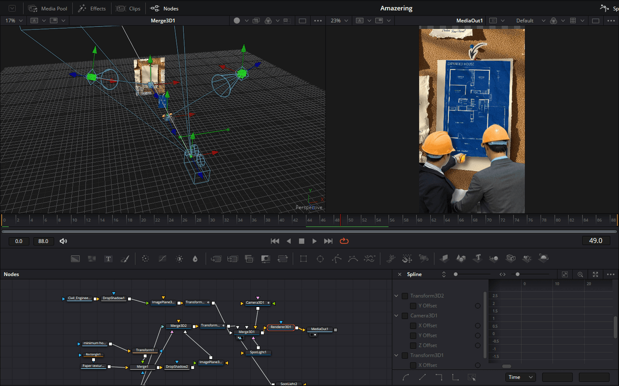Screen dimensions: 619x386
Task: Open the Media Pool panel
Action: click(x=48, y=8)
